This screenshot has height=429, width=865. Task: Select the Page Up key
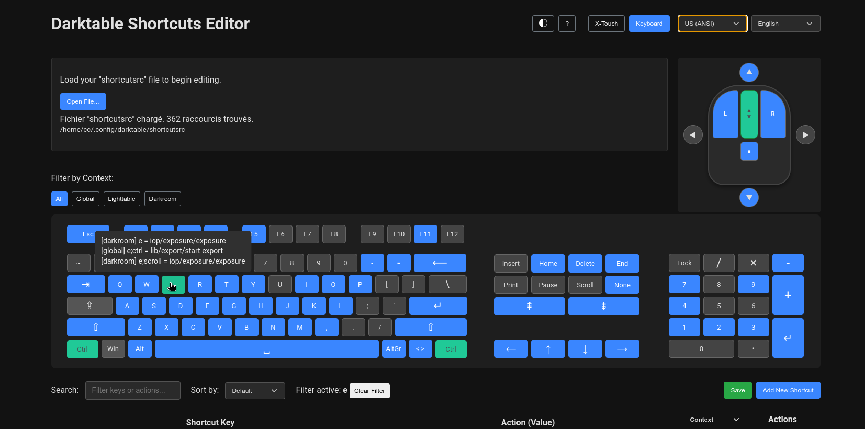[529, 306]
